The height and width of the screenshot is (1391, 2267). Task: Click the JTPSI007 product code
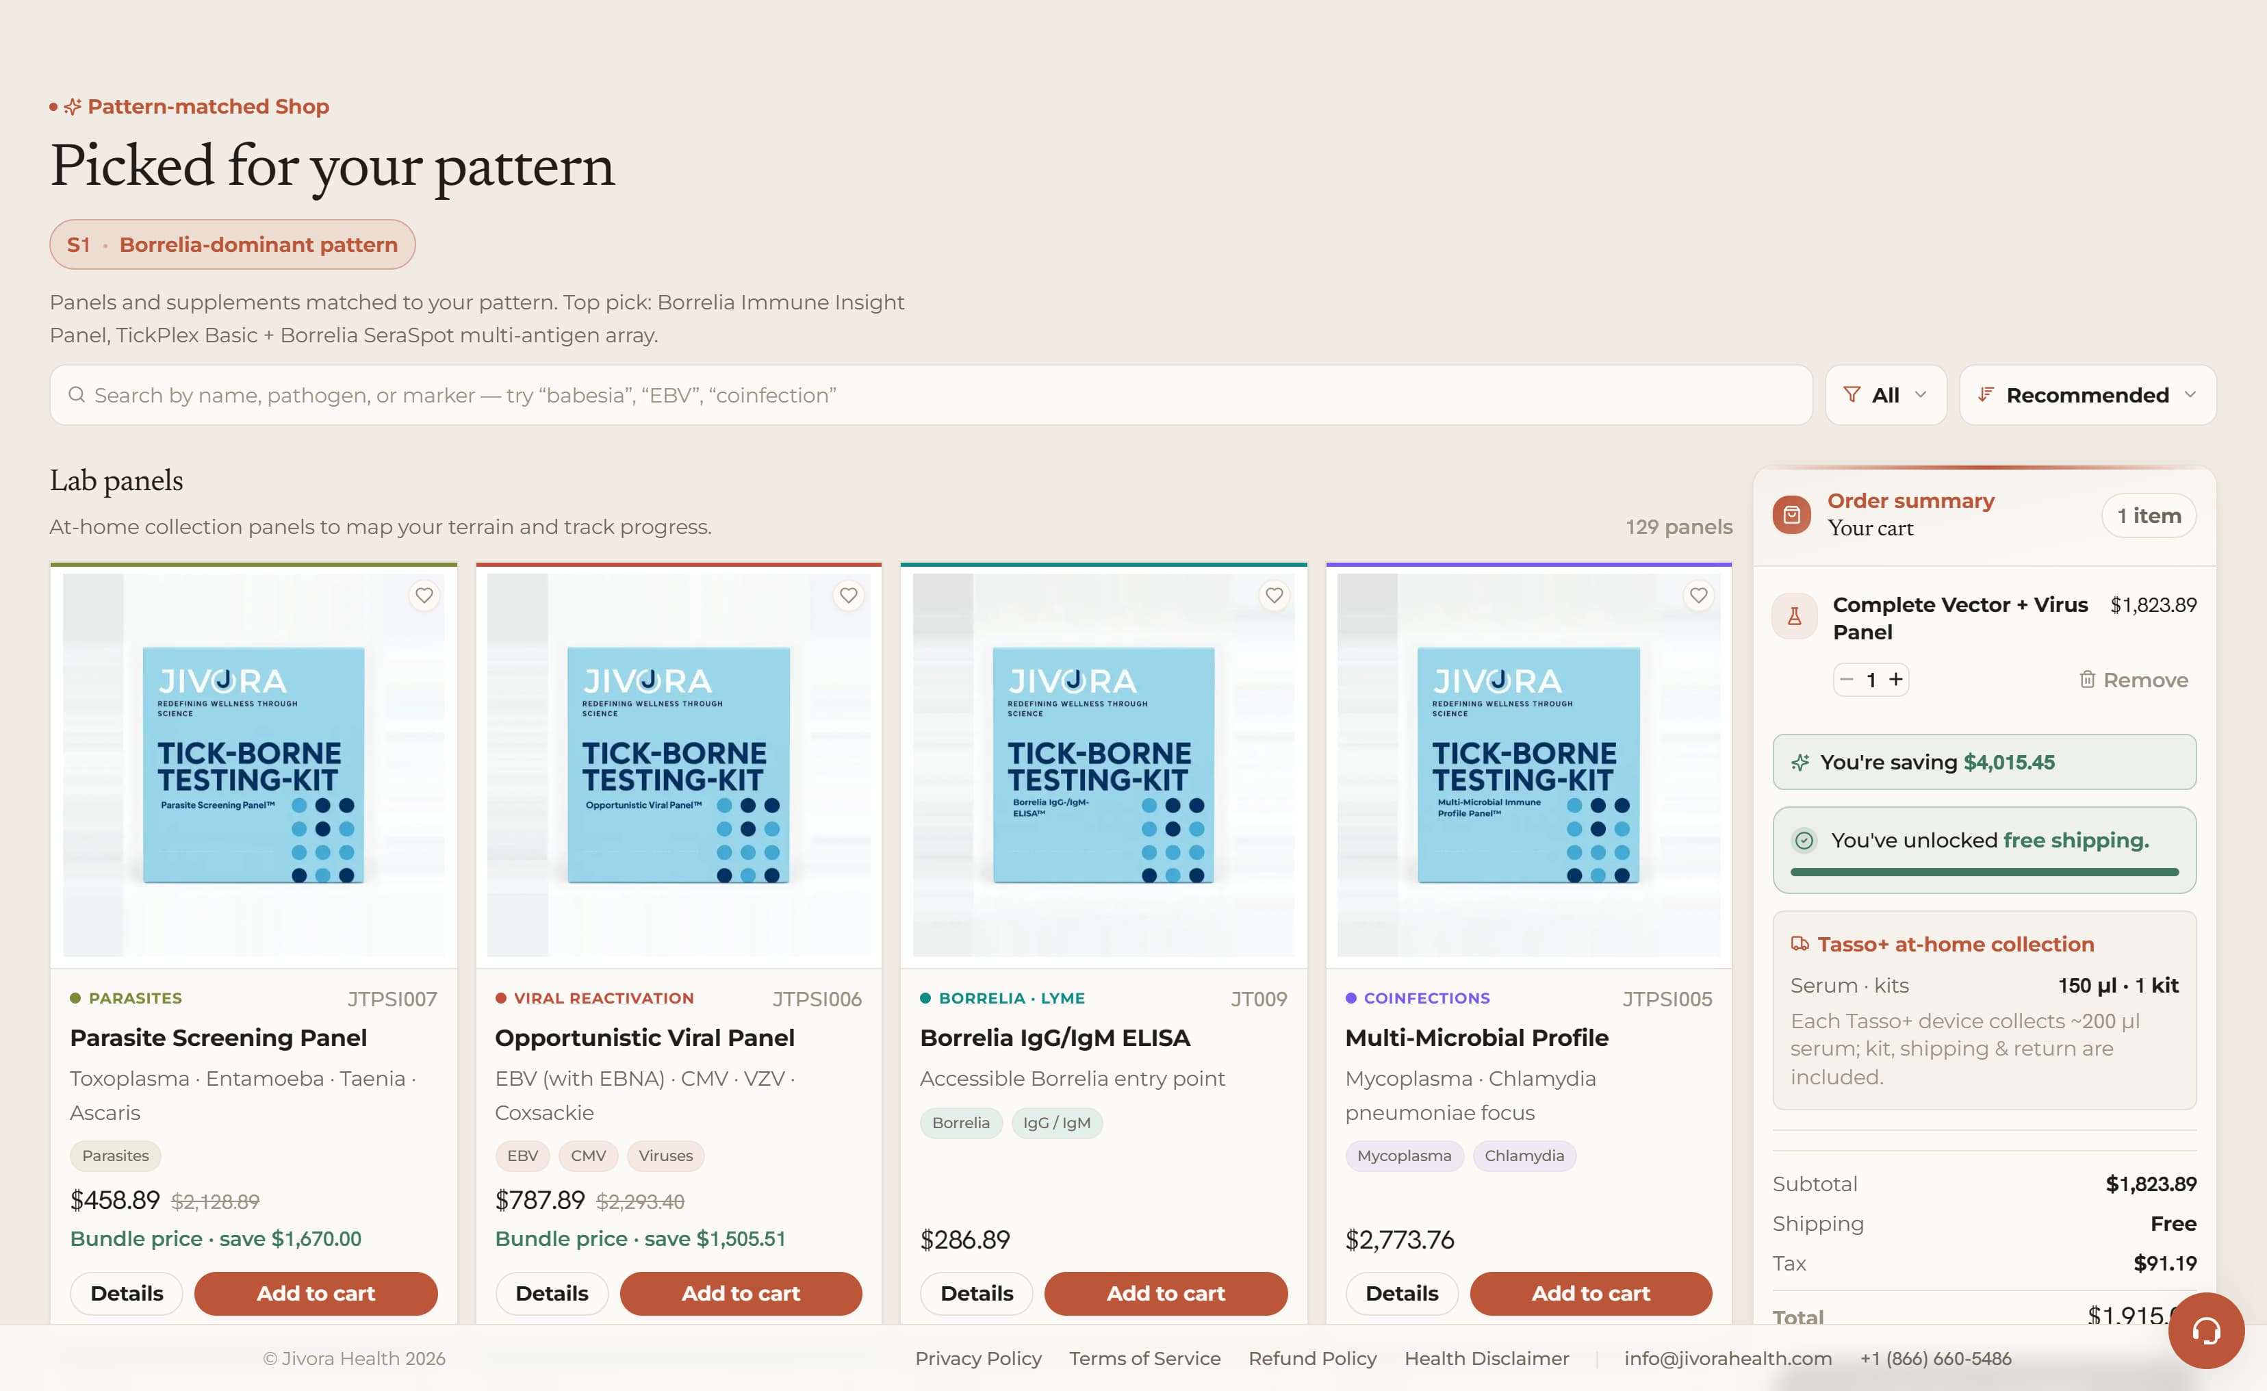coord(392,999)
